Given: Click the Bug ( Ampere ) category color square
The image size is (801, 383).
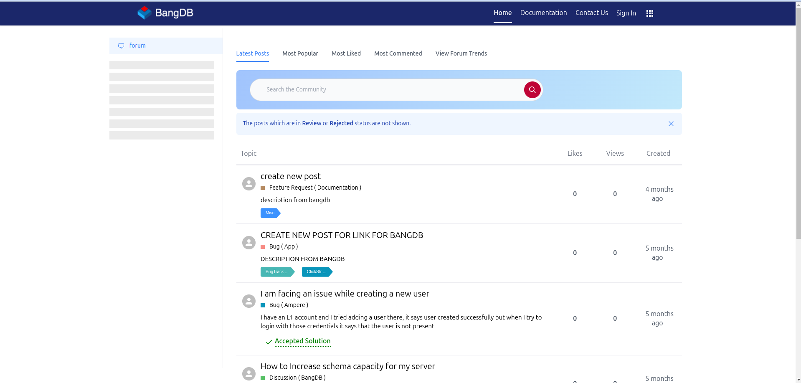Looking at the screenshot, I should (263, 305).
